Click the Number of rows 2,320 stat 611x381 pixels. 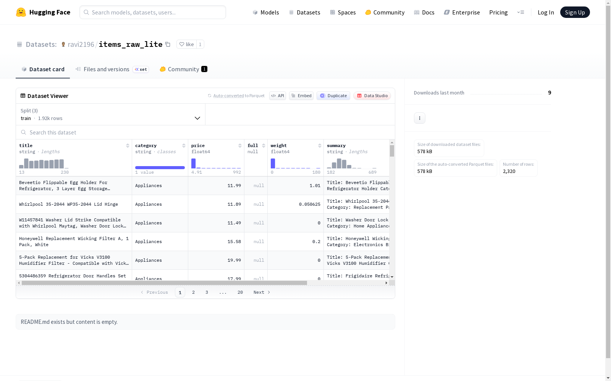click(x=518, y=168)
